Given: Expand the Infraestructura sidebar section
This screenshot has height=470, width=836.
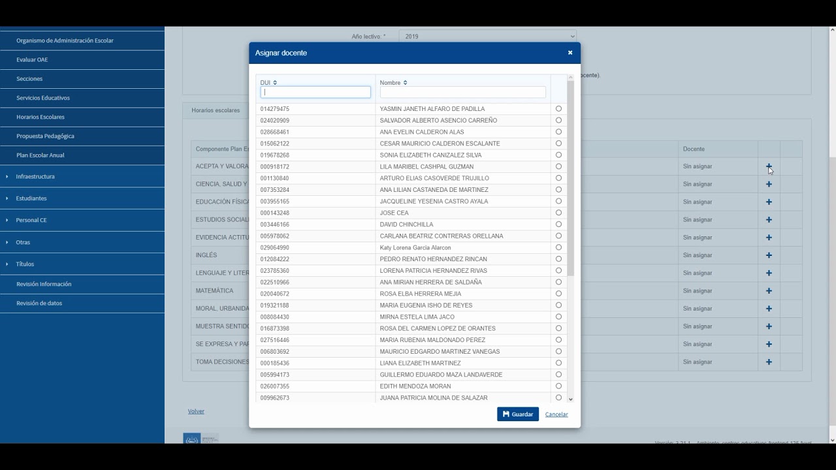Looking at the screenshot, I should 82,176.
